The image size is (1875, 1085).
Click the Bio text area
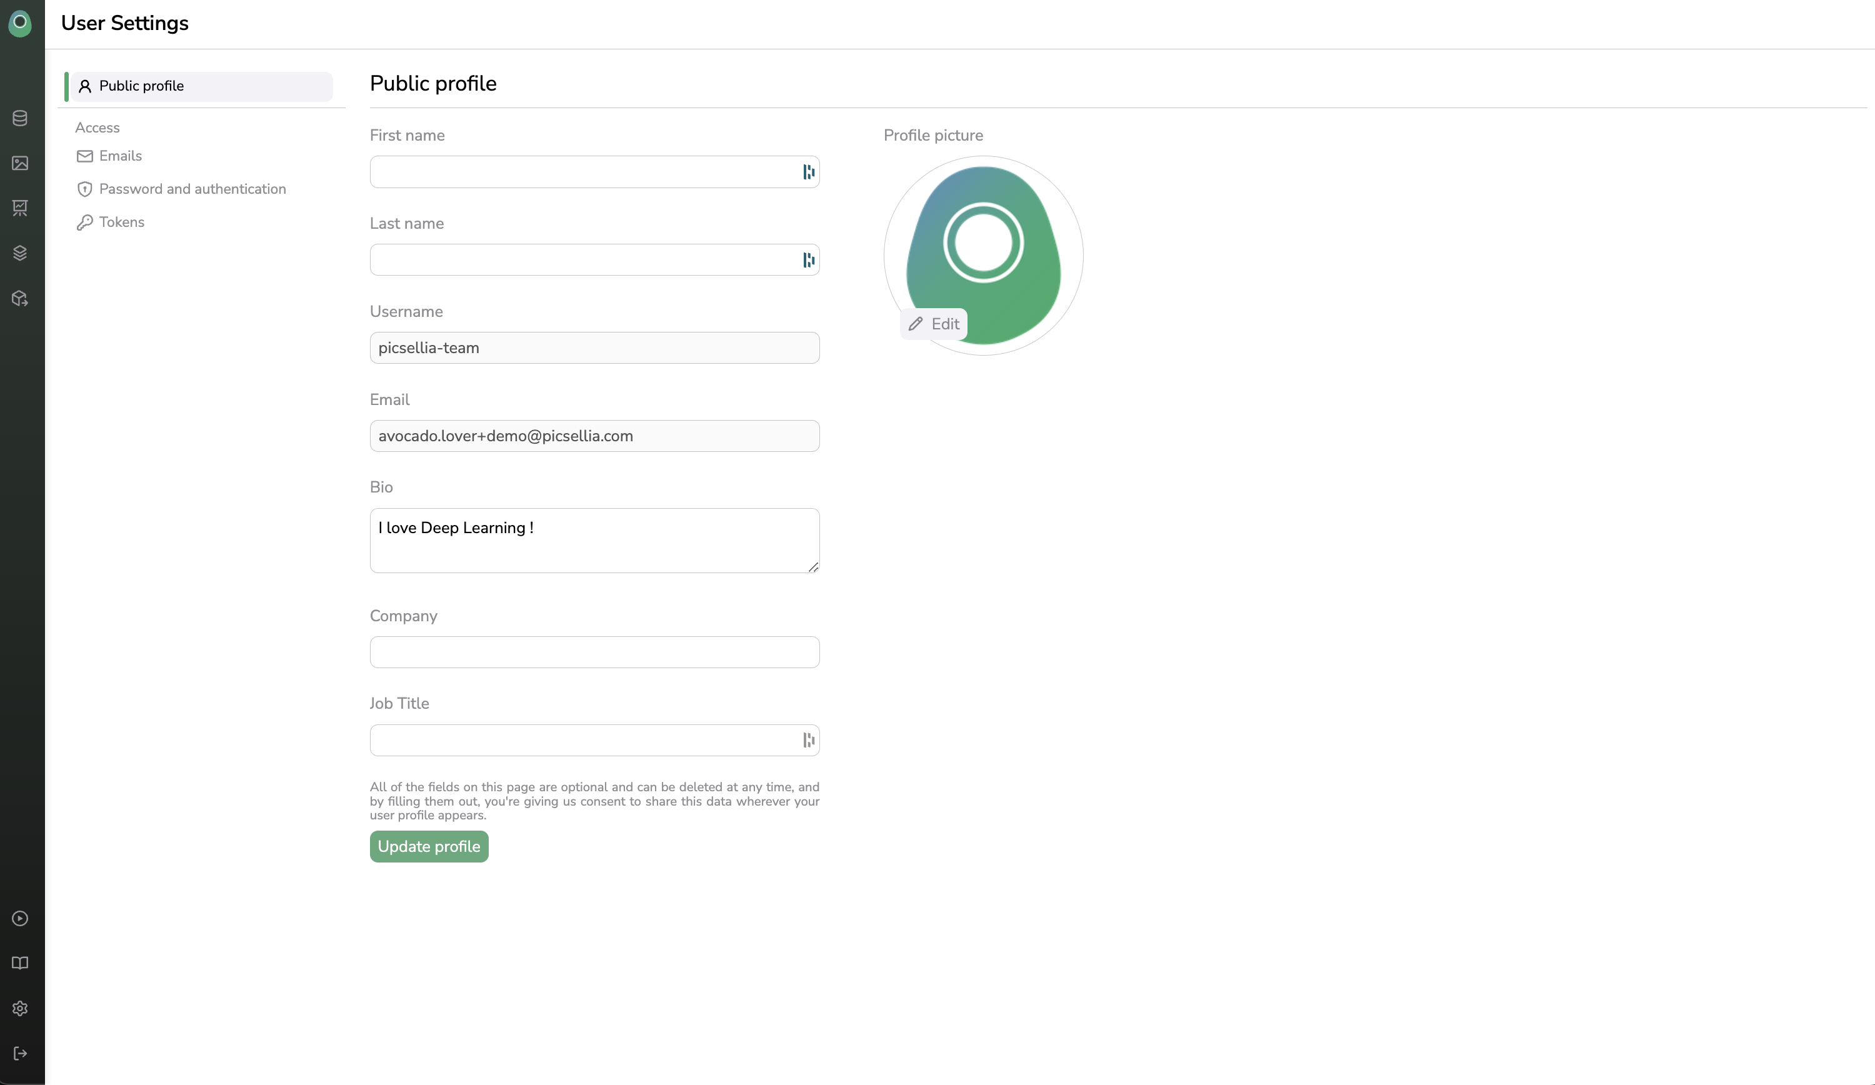[594, 540]
